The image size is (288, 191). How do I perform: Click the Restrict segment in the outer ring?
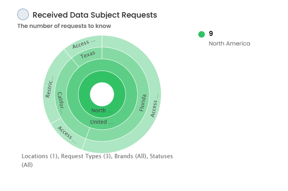(50, 87)
